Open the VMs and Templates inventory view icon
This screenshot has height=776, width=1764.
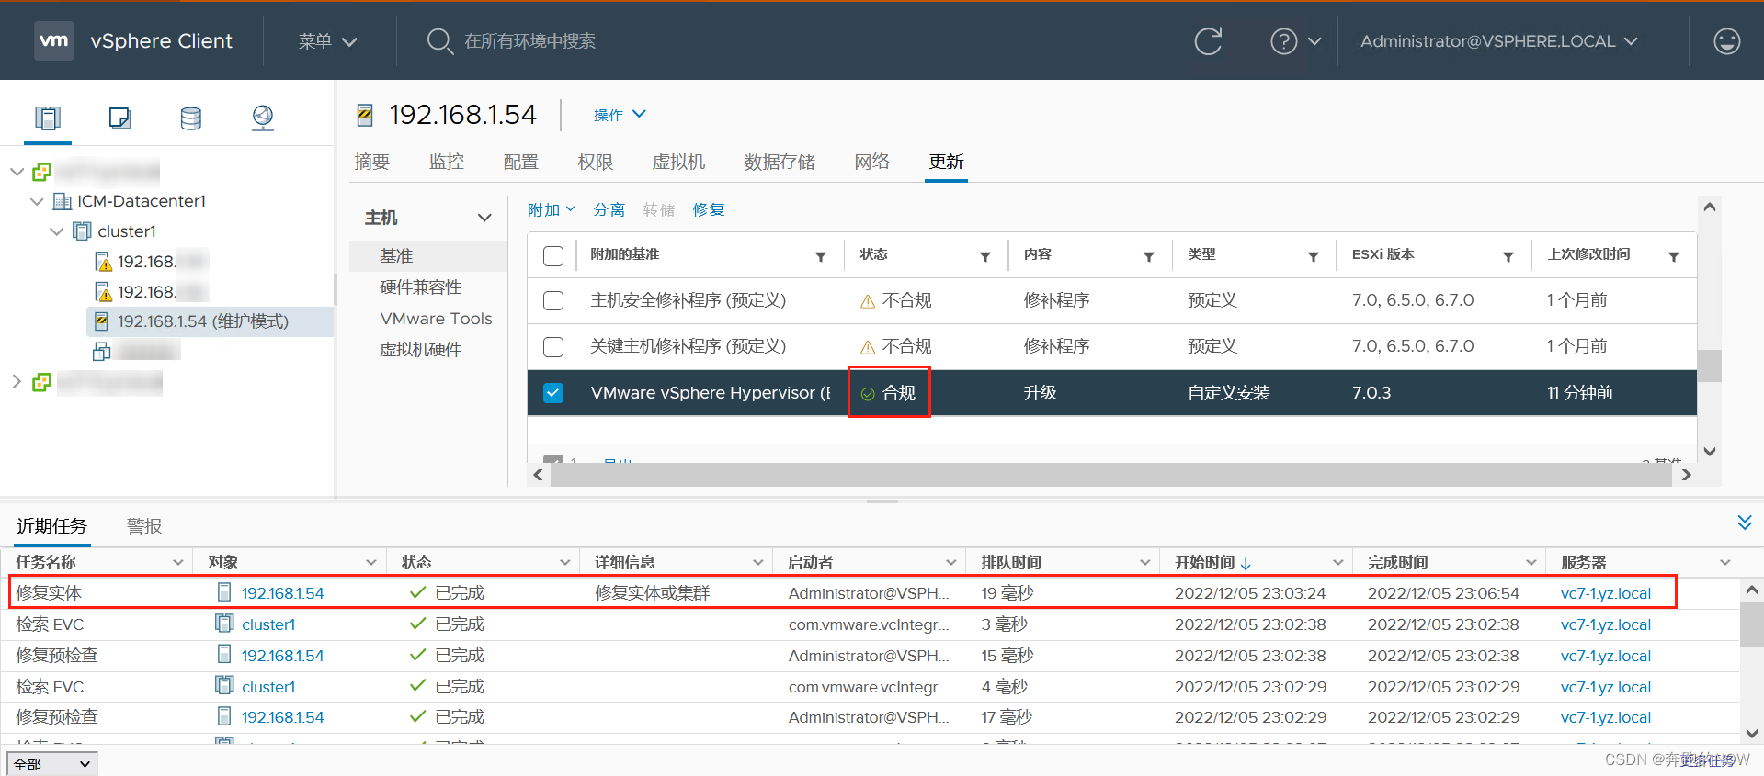point(119,118)
